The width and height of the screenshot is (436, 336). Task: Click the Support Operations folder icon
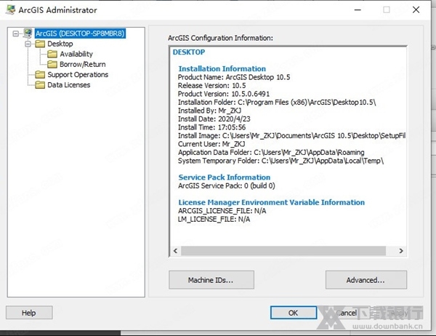39,74
